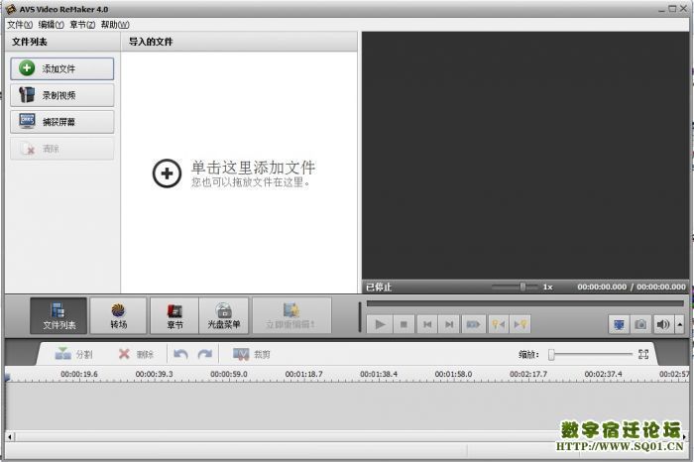The width and height of the screenshot is (694, 462).
Task: Undo last action arrow
Action: 180,354
